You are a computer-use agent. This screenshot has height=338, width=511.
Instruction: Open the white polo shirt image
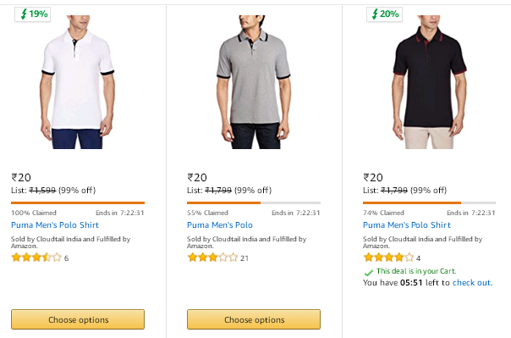[x=78, y=82]
